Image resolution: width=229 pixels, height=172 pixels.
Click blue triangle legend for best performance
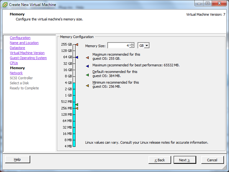(x=87, y=66)
